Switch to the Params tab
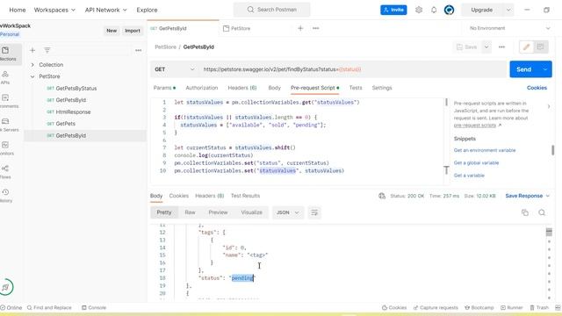Screen dimensions: 562x316 164,88
